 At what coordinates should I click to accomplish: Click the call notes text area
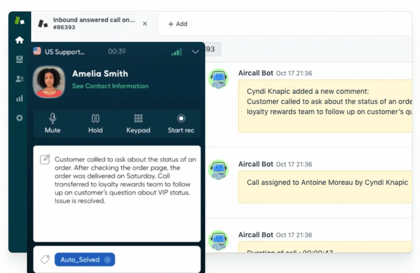[x=117, y=194]
